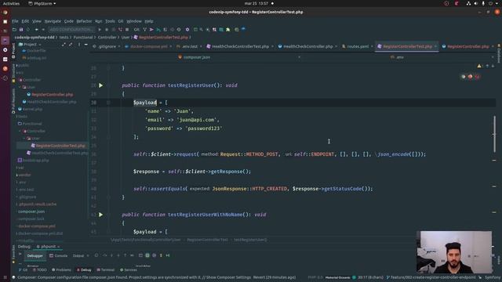Open in browser using the first floating browser icon
The height and width of the screenshot is (282, 502).
[464, 77]
